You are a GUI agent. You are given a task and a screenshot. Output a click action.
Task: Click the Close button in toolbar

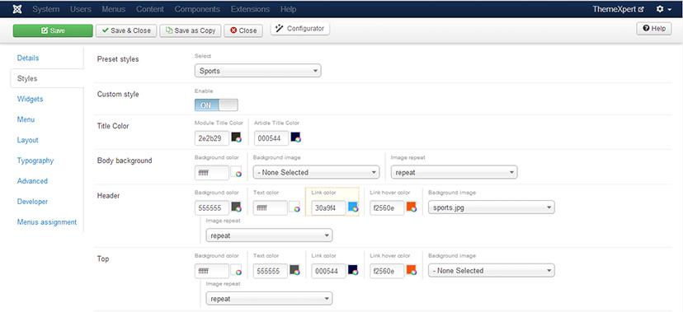243,30
